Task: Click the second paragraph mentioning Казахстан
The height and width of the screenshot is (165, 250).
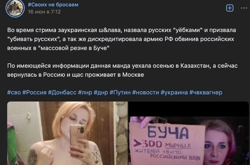Action: point(122,70)
